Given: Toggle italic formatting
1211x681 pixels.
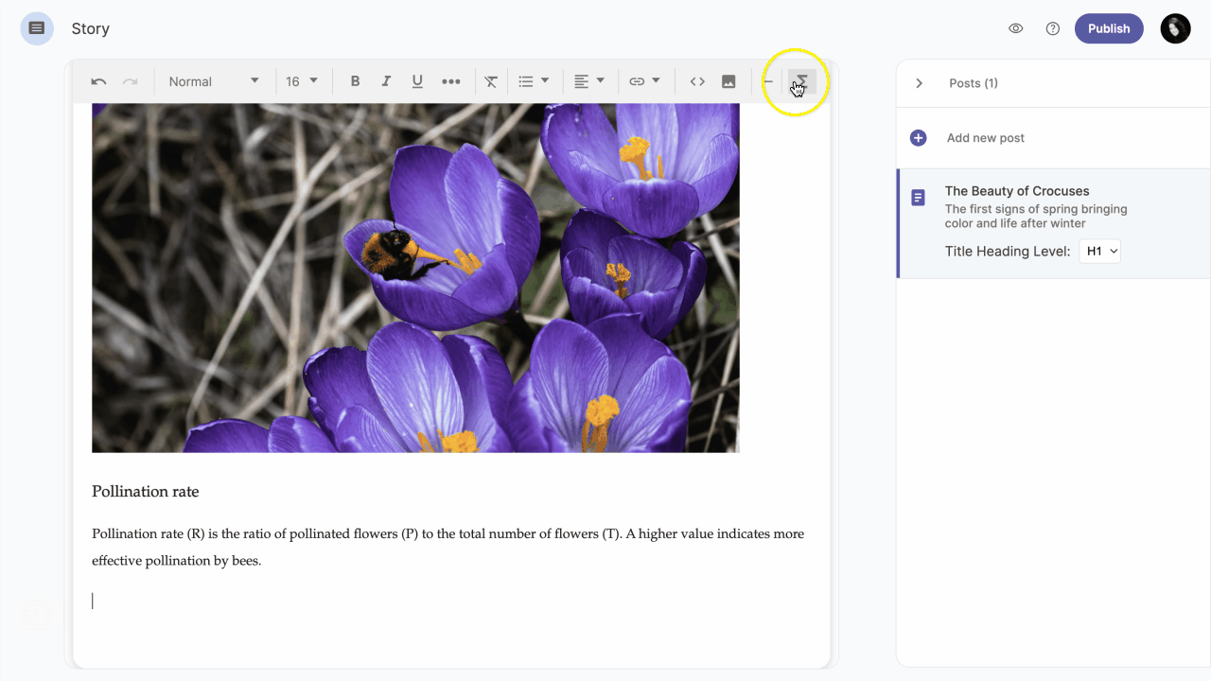Looking at the screenshot, I should pyautogui.click(x=386, y=81).
